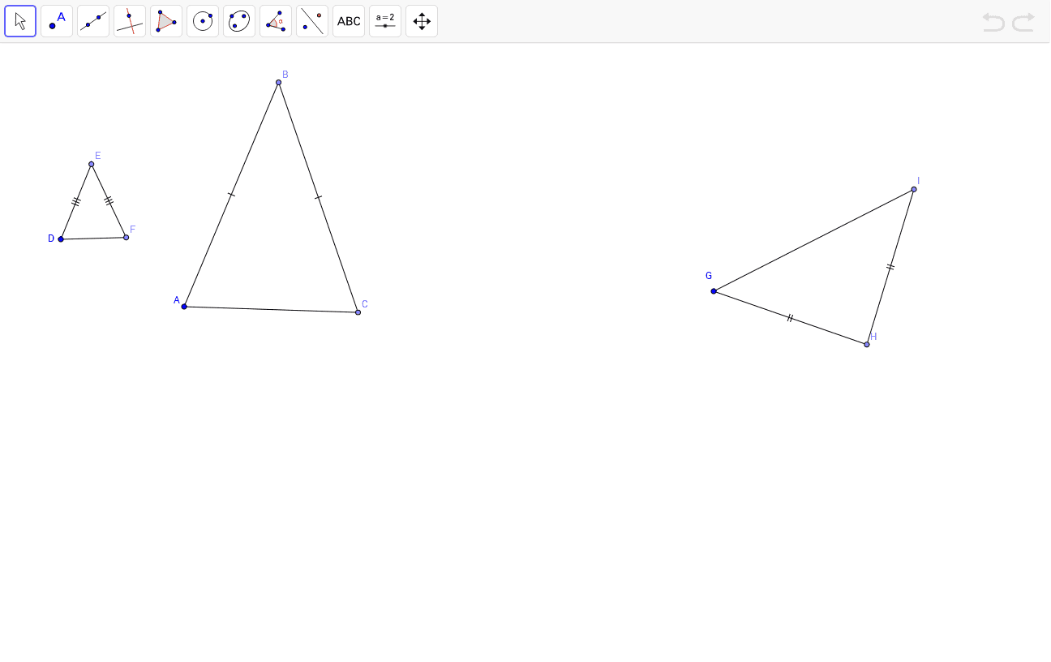Click the Undo arrow
1051x662 pixels.
[x=993, y=22]
